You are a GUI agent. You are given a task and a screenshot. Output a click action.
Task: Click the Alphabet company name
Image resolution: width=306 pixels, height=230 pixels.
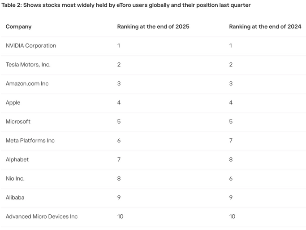[17, 159]
